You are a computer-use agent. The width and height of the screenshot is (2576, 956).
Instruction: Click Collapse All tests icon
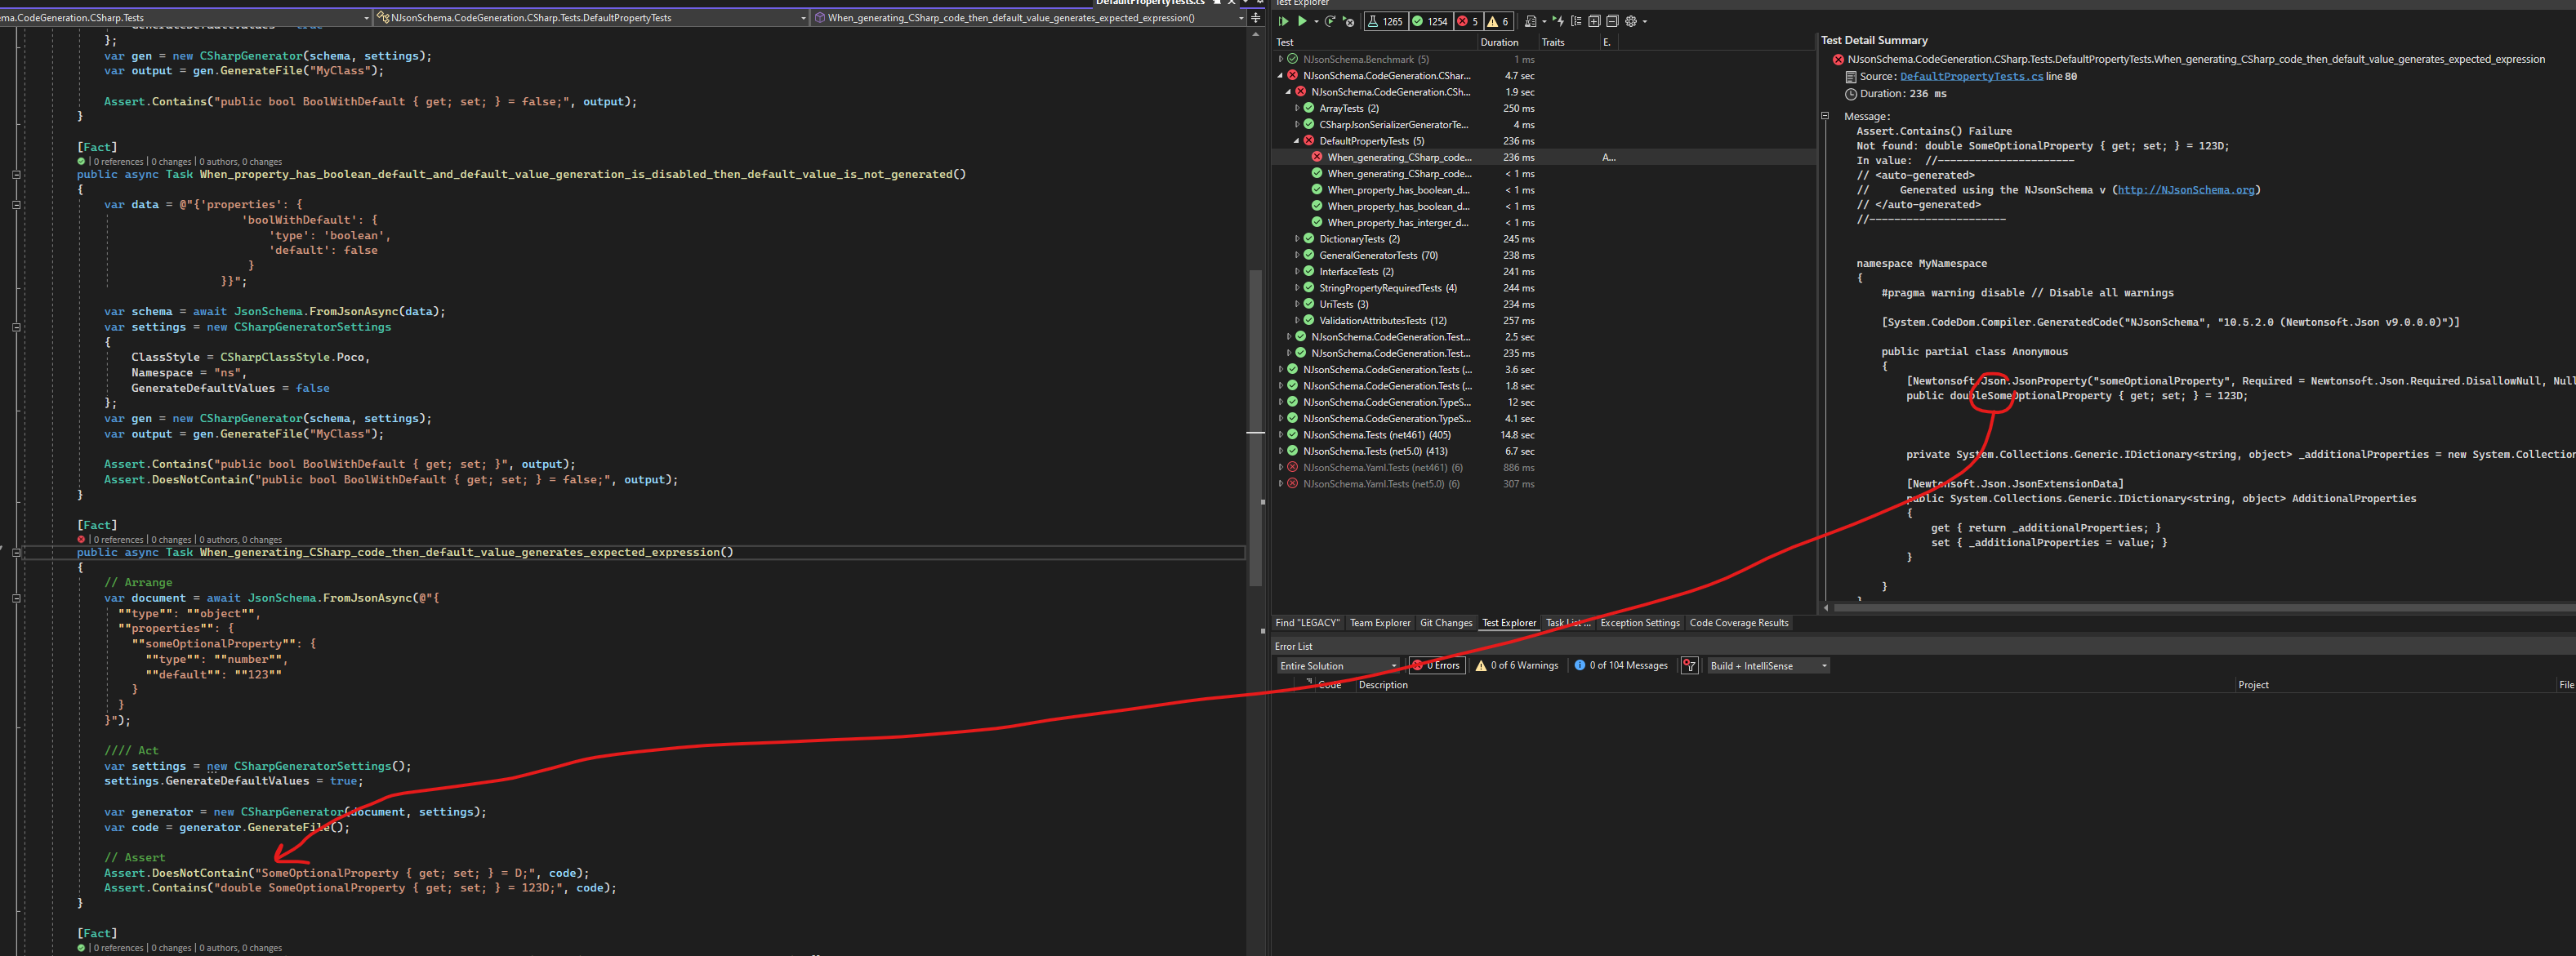(1612, 21)
